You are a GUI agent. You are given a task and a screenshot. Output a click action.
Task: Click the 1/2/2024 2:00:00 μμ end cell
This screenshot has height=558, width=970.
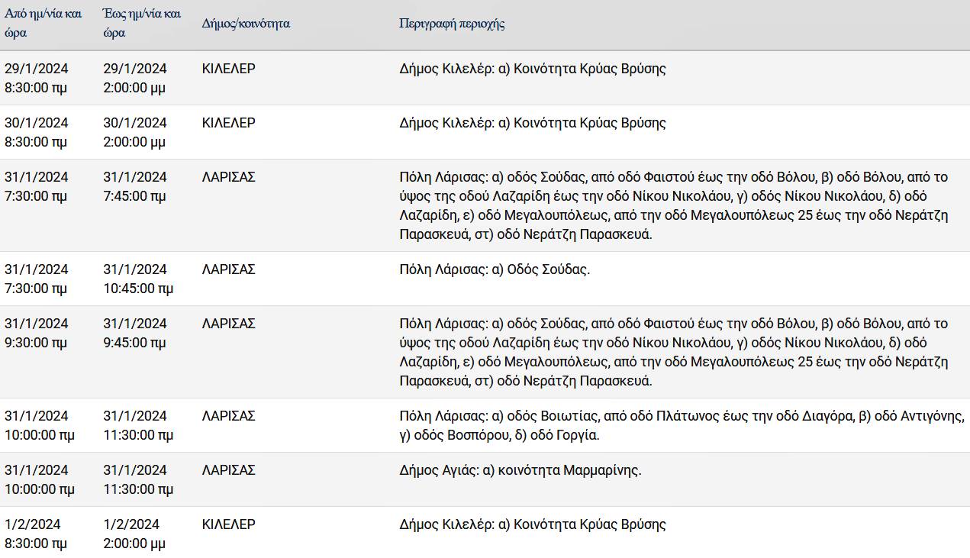pyautogui.click(x=134, y=534)
